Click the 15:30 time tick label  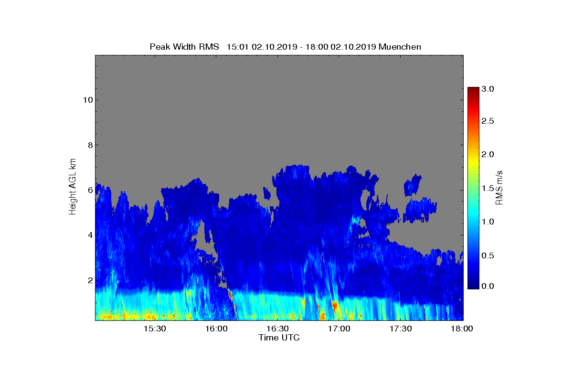point(155,329)
